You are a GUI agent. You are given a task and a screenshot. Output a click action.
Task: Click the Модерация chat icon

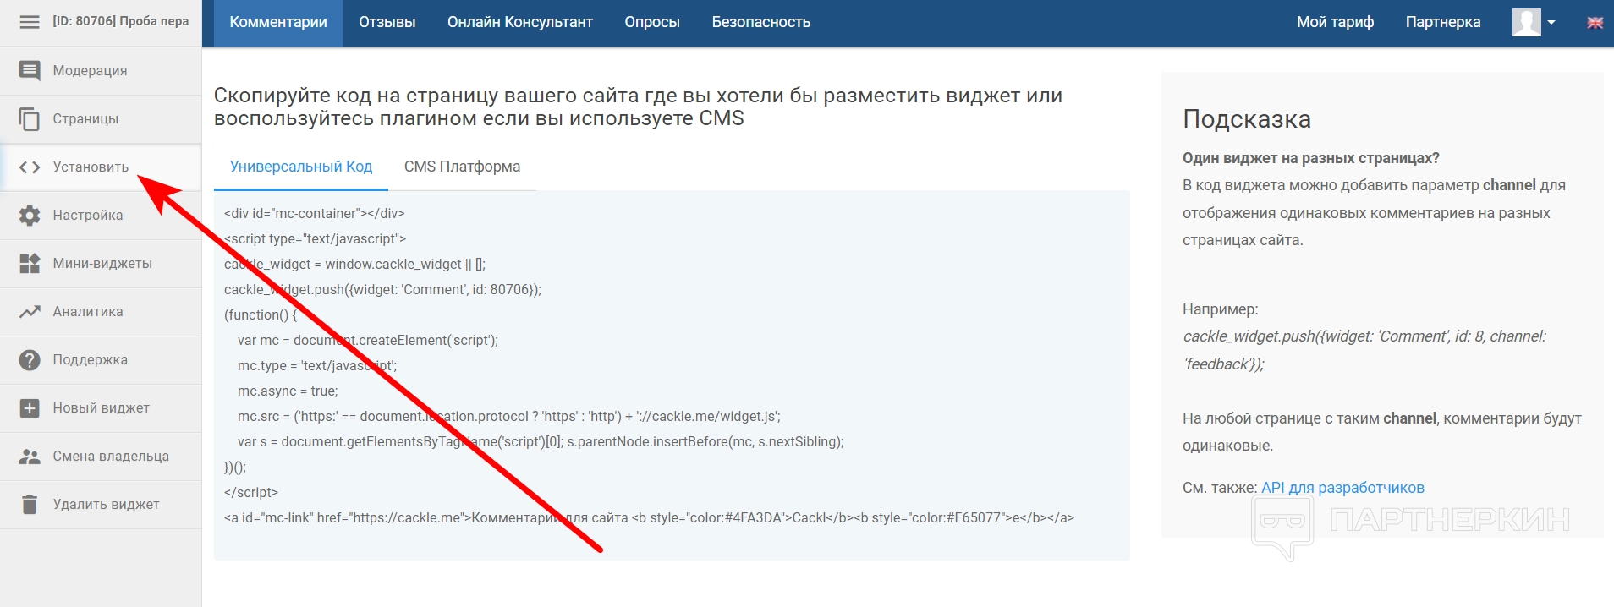(x=30, y=71)
